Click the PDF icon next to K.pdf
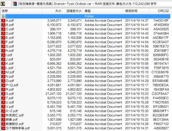172x131 pixels. pyautogui.click(x=3, y=64)
